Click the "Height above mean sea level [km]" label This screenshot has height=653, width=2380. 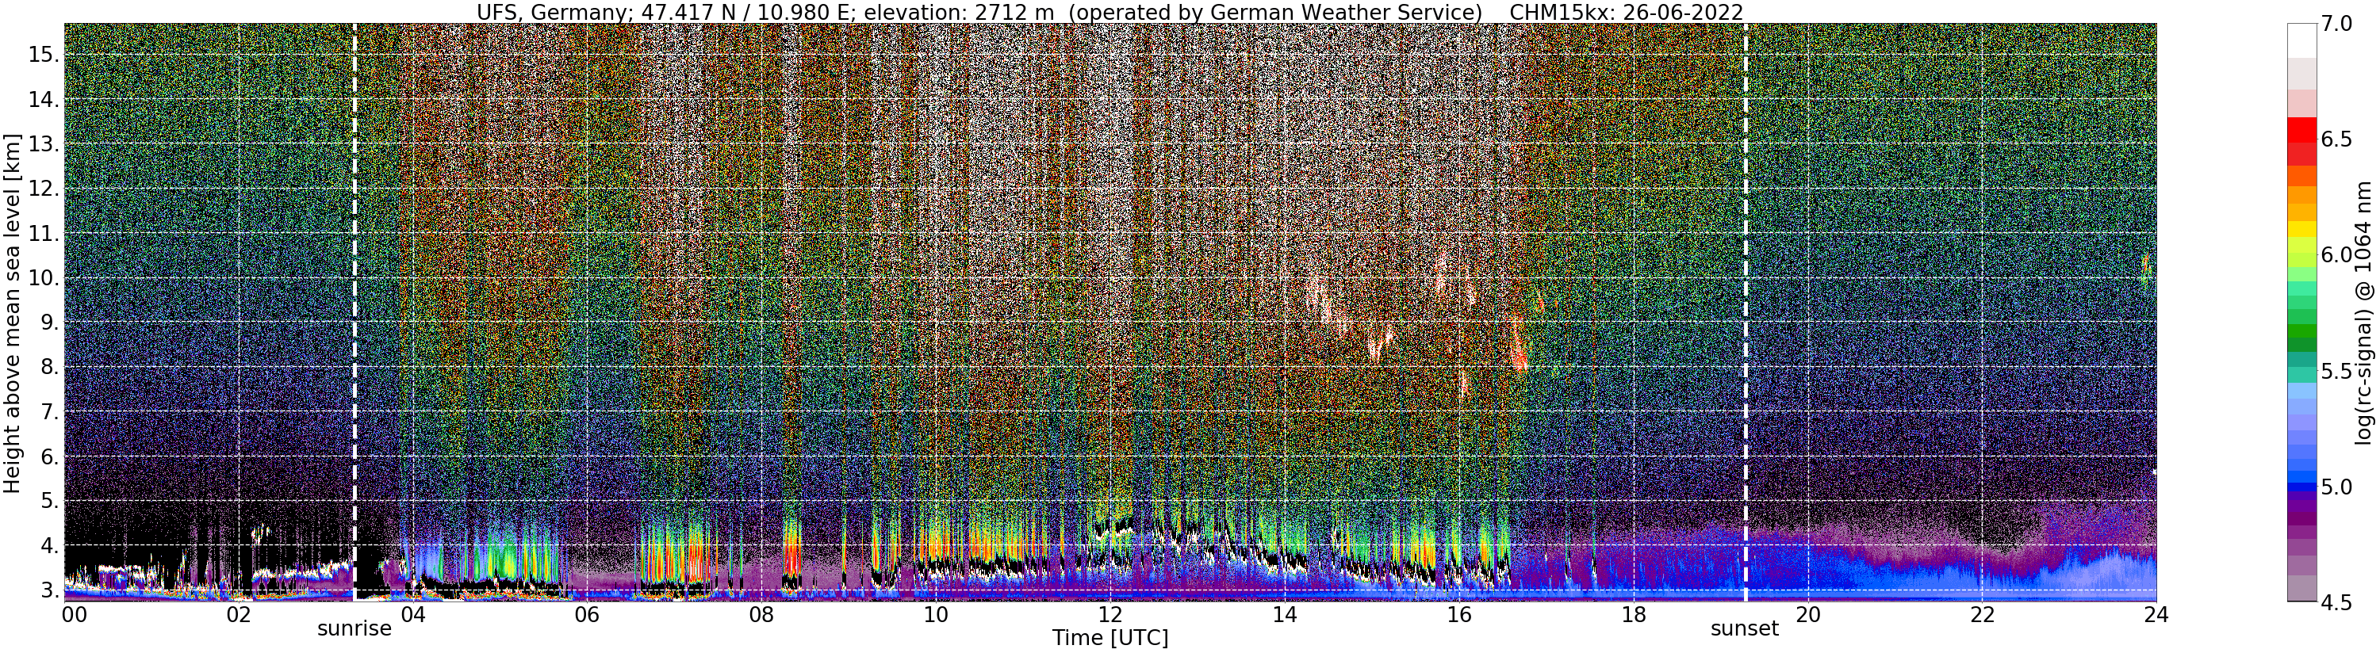[12, 312]
